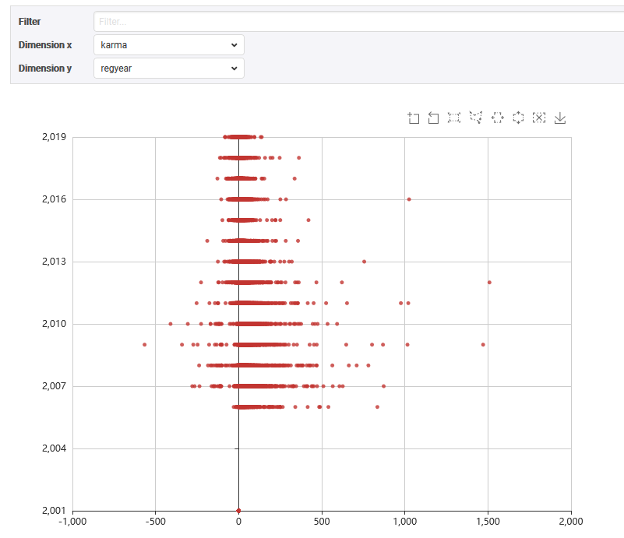The width and height of the screenshot is (624, 538).
Task: Open the Dimension x karma dropdown
Action: pyautogui.click(x=169, y=45)
